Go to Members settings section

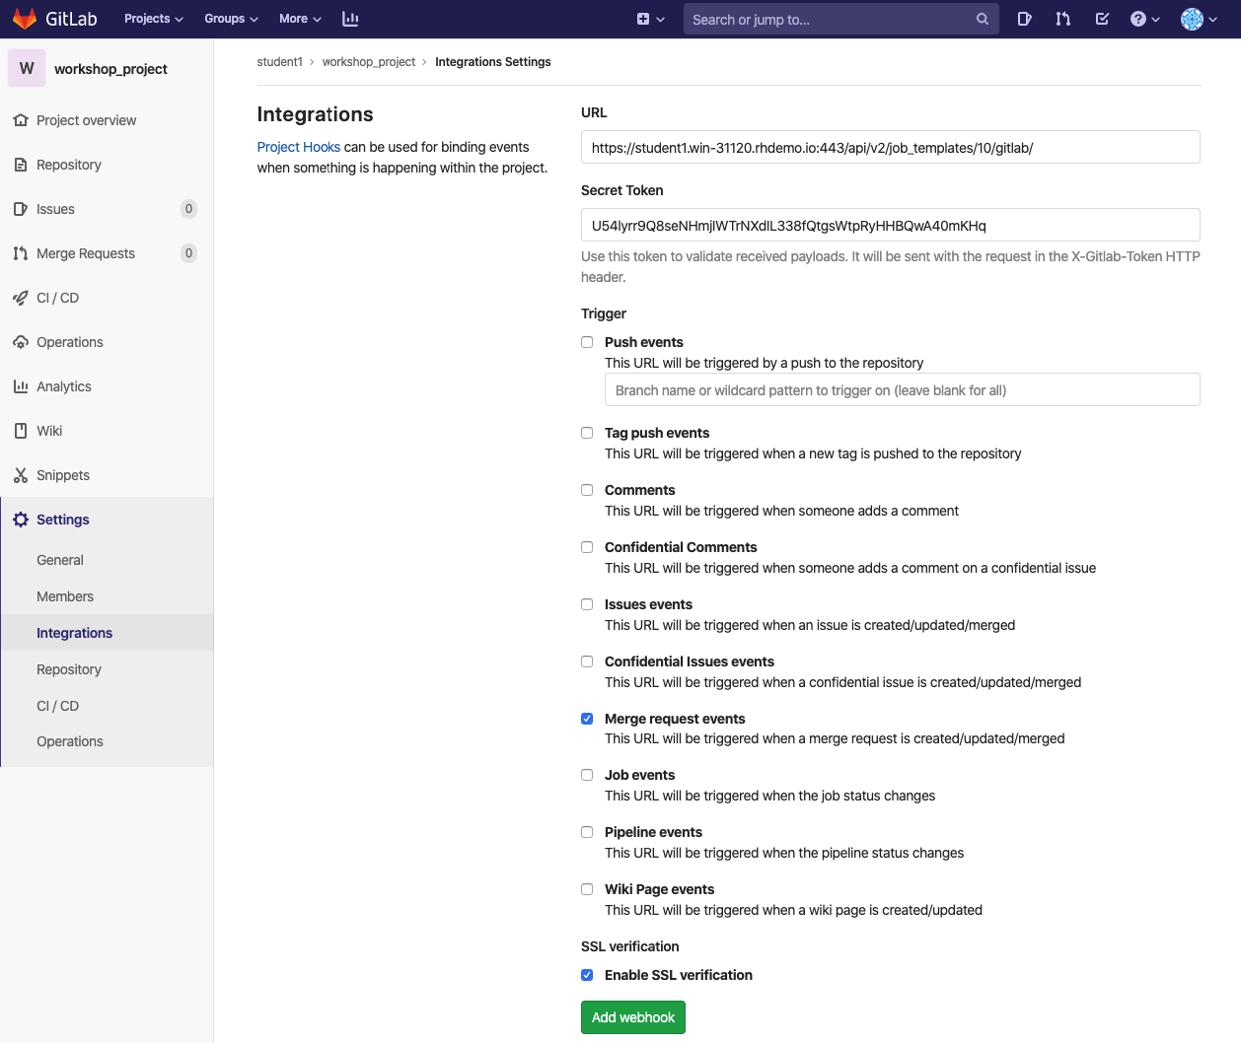[x=65, y=596]
